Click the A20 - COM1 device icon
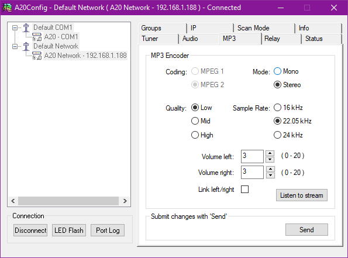Screen dimensions: 348x258 (x=37, y=37)
